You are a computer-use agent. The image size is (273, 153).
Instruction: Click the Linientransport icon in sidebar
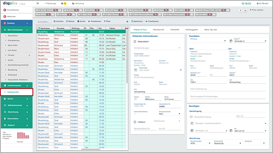5,85
